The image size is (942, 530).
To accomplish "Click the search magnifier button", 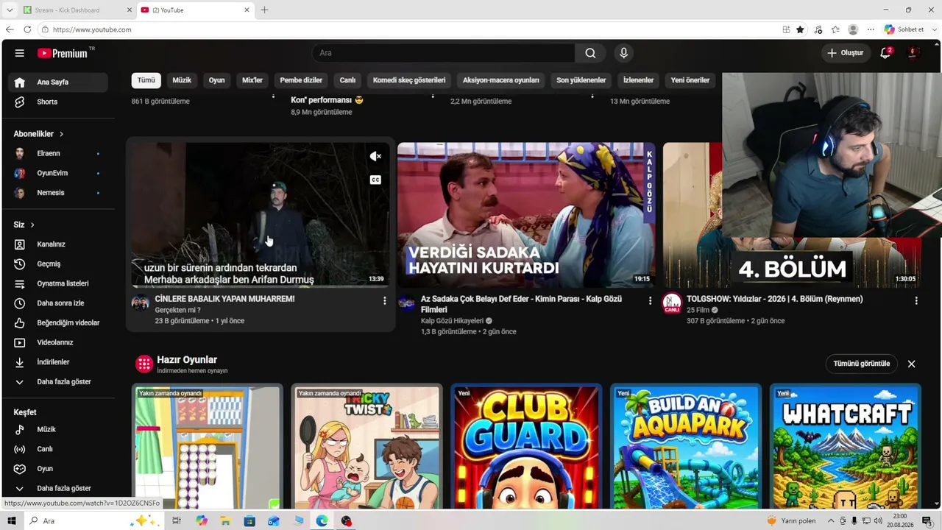I will (x=590, y=53).
